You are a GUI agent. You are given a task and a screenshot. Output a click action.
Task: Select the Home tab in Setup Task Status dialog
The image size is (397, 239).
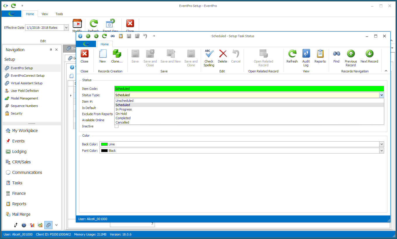pyautogui.click(x=105, y=44)
